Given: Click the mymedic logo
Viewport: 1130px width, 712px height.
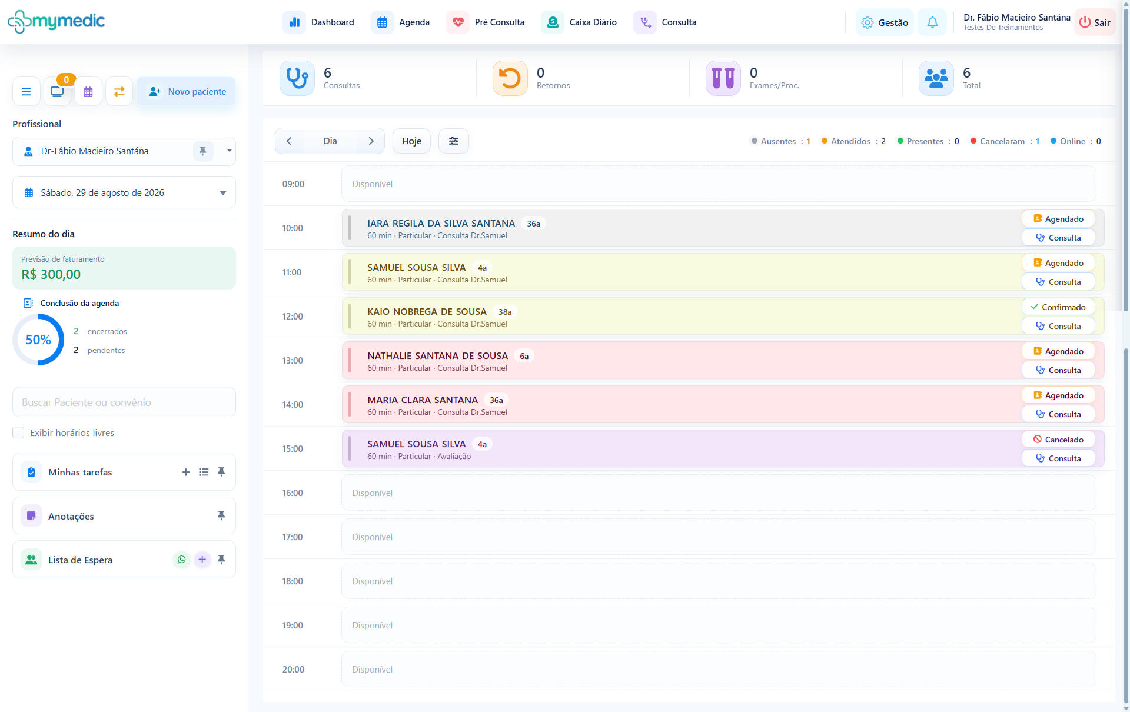Looking at the screenshot, I should (56, 22).
